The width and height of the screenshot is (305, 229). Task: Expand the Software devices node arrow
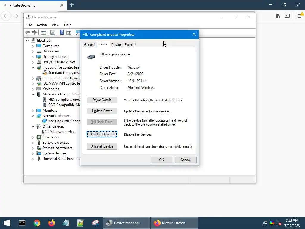33,143
